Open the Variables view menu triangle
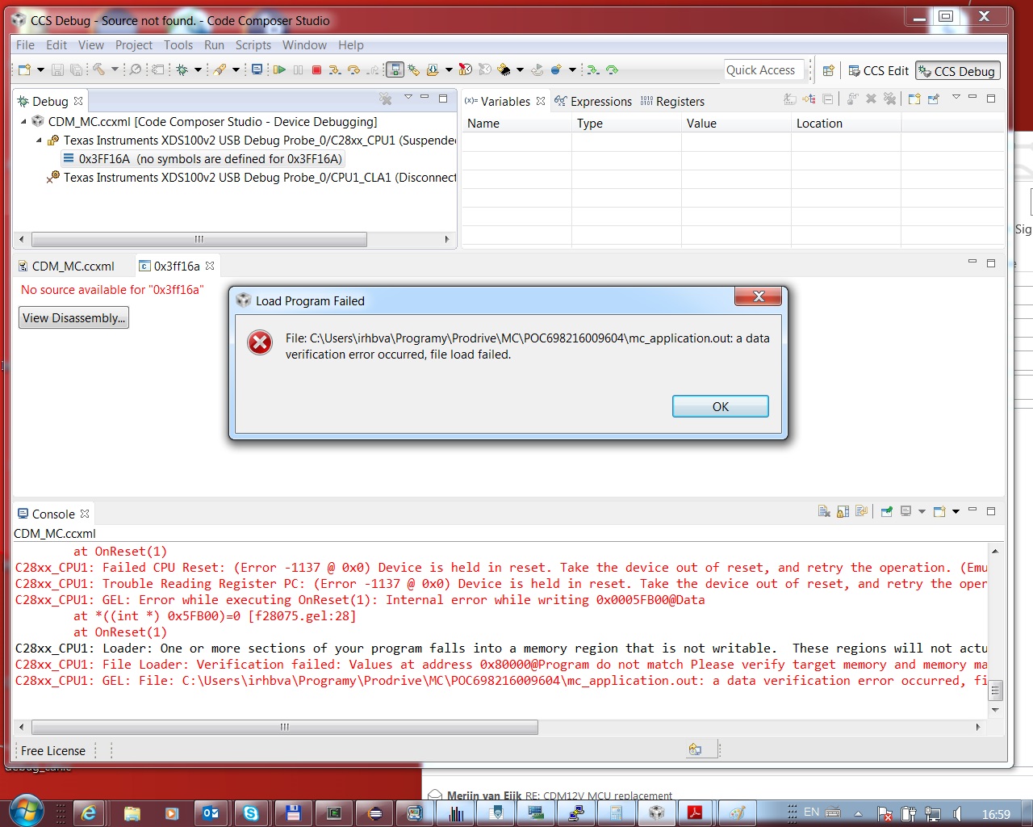This screenshot has height=827, width=1033. [956, 97]
